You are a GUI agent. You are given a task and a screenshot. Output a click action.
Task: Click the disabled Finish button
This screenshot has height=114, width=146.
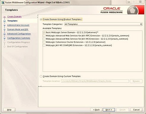(x=123, y=110)
